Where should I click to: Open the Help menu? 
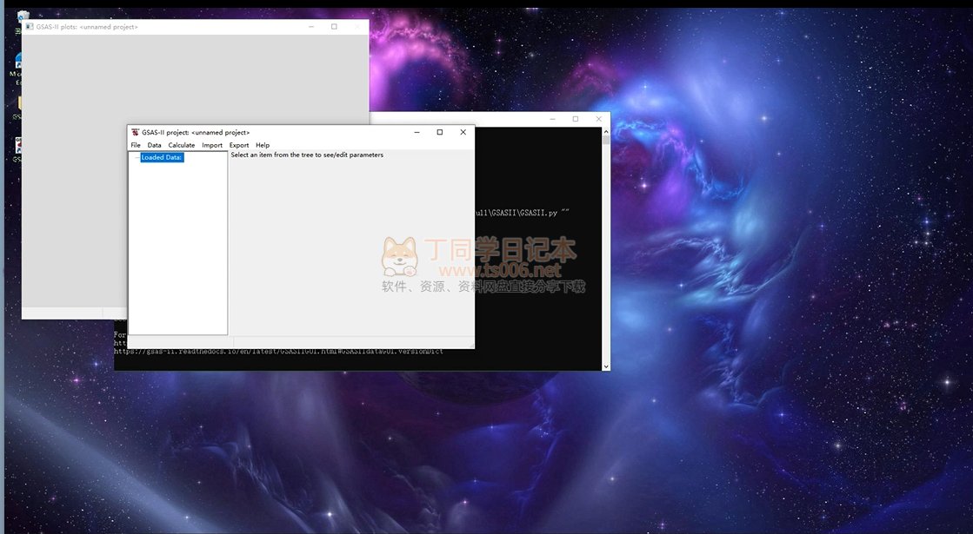pyautogui.click(x=263, y=145)
